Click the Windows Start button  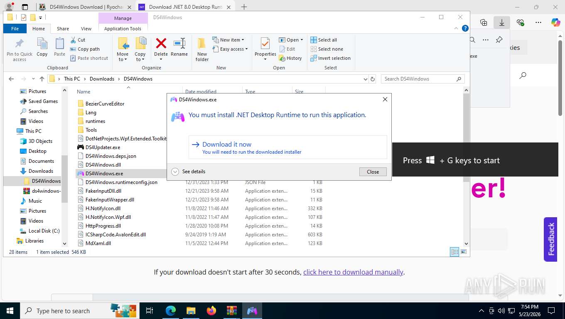[x=10, y=311]
